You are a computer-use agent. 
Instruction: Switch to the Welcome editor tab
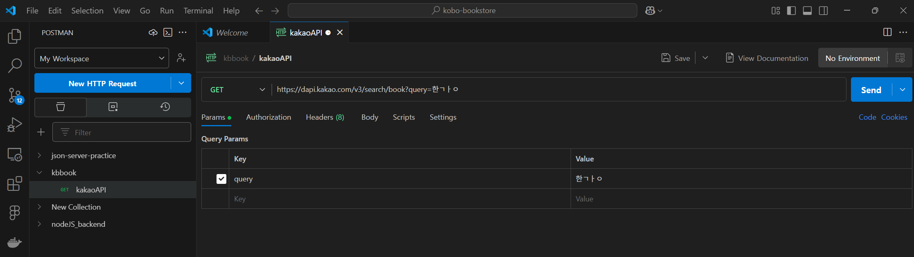pos(232,33)
